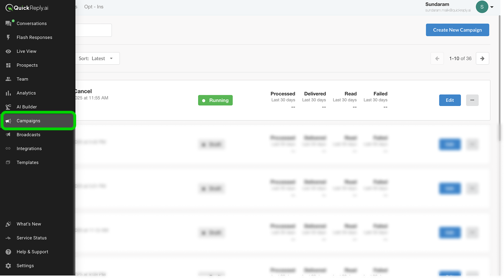Expand the user account dropdown arrow
This screenshot has height=279, width=504.
(x=492, y=7)
